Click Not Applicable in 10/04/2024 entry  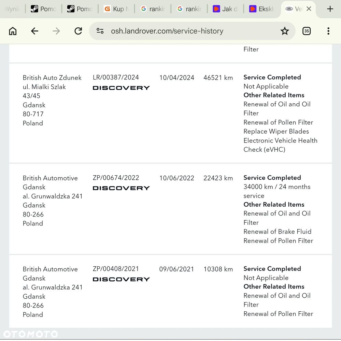coord(266,86)
